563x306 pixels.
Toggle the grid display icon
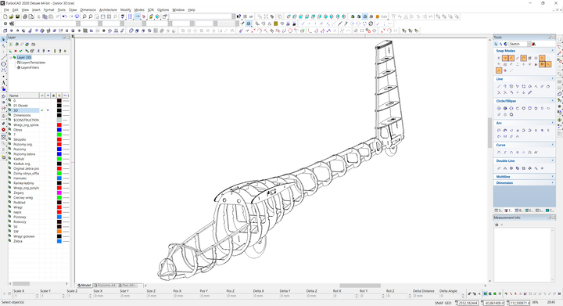pos(131,16)
